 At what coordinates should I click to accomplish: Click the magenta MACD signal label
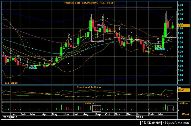tap(101, 25)
